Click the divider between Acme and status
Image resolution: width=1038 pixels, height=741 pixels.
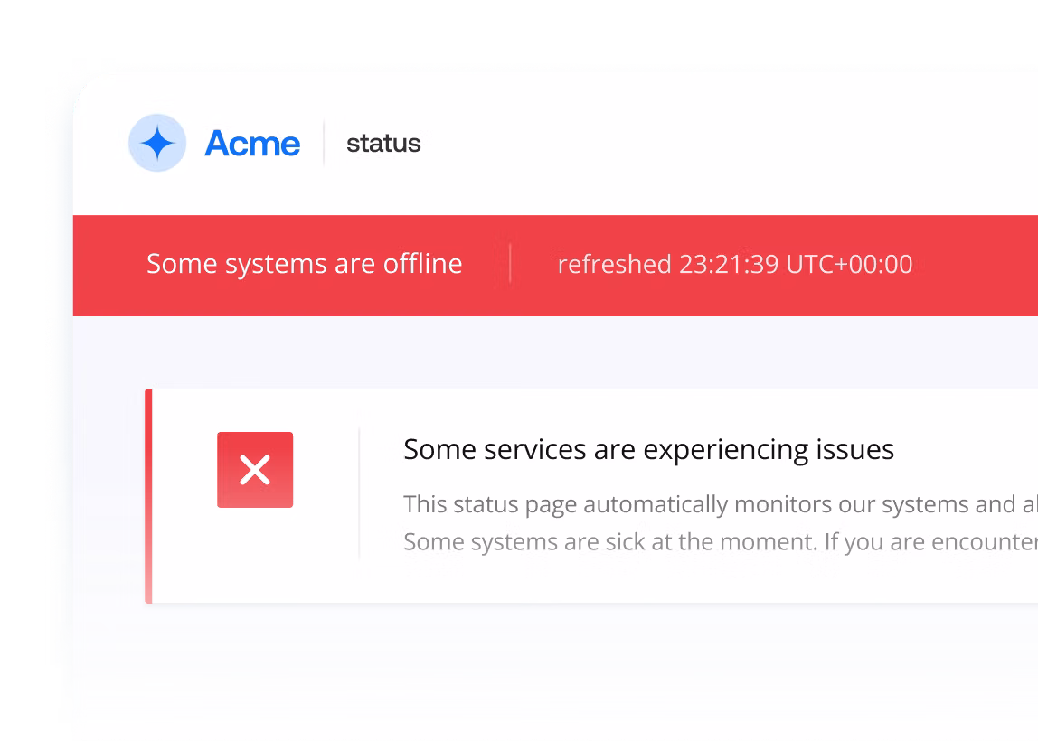324,143
